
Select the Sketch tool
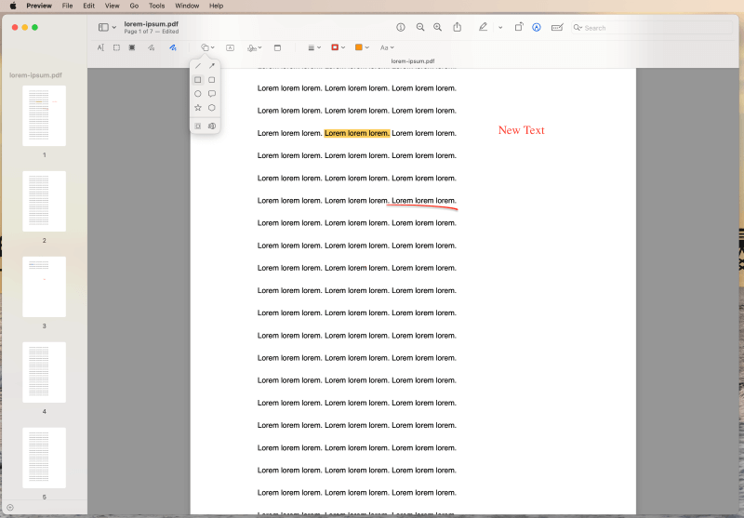point(152,47)
